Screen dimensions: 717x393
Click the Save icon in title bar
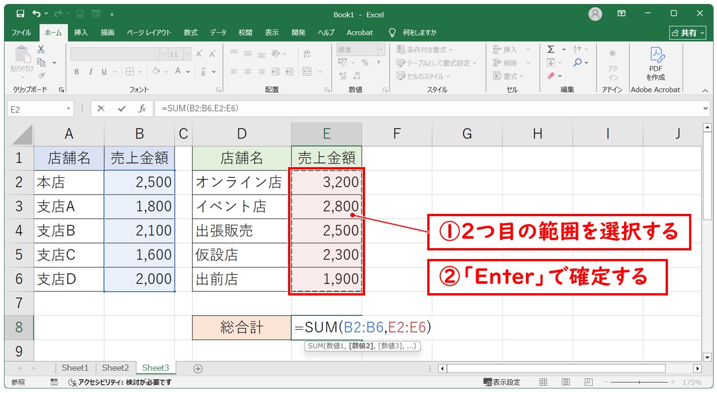21,14
